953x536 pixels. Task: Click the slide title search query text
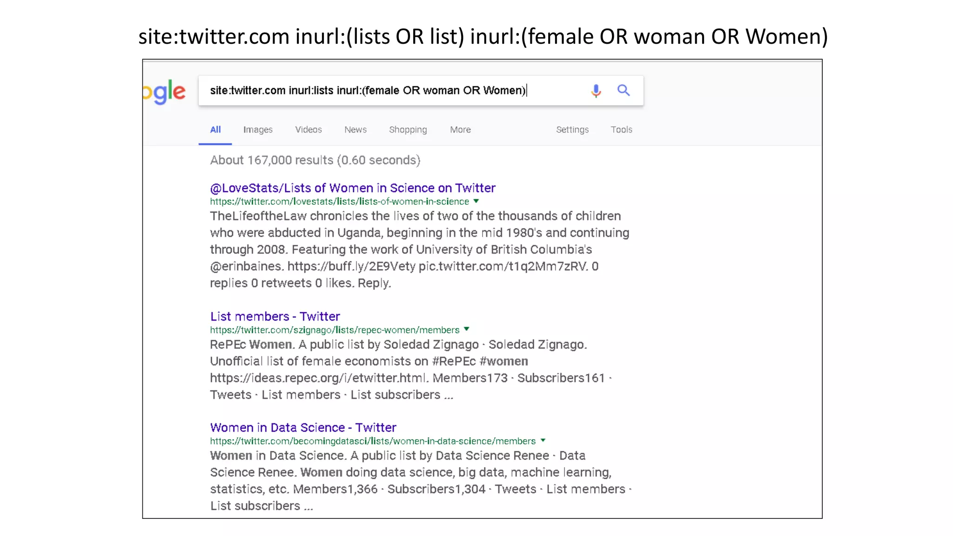click(483, 36)
